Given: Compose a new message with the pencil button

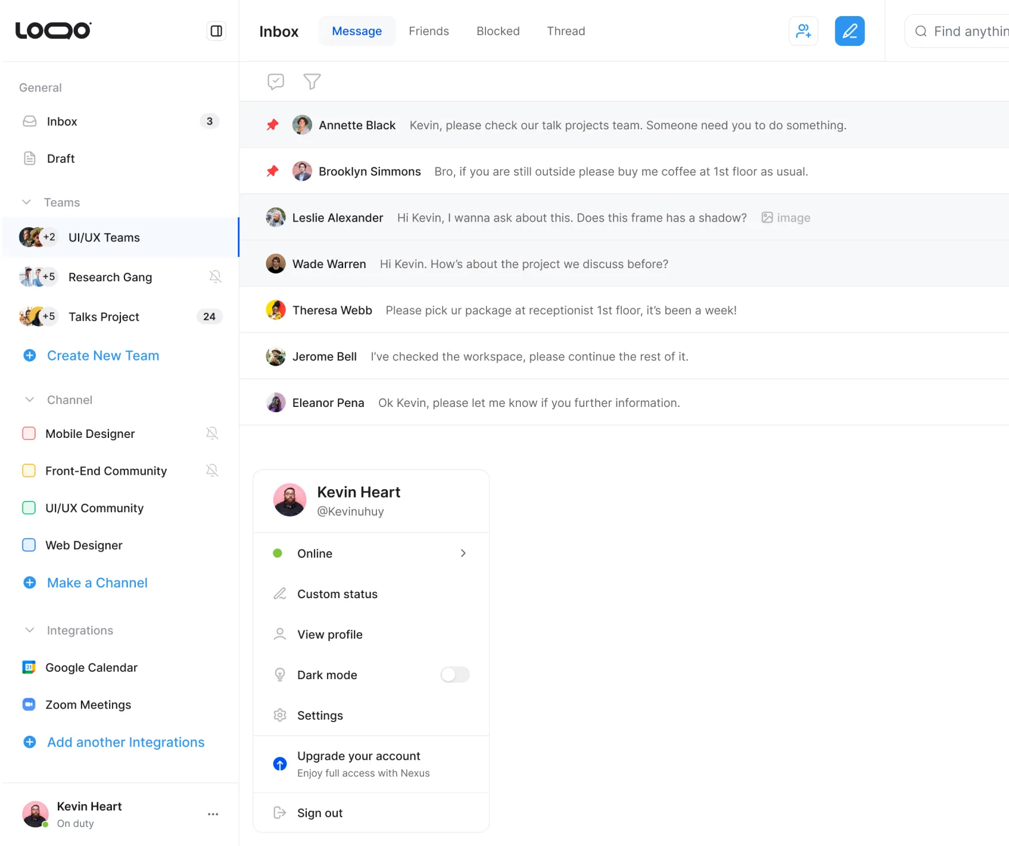Looking at the screenshot, I should click(x=849, y=31).
